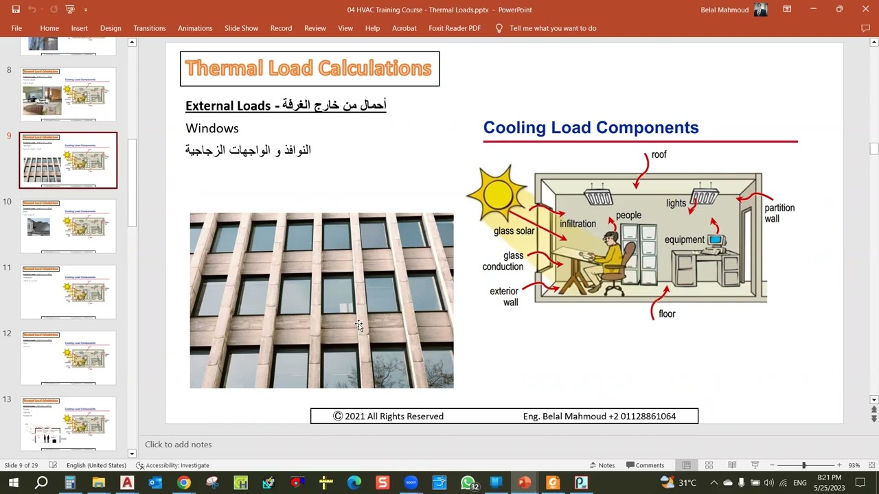Toggle the Comments pane from status bar
Viewport: 879px width, 494px height.
click(645, 465)
